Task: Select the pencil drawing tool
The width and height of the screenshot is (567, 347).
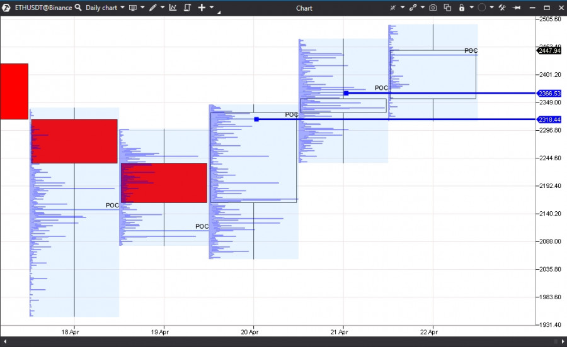Action: point(153,8)
